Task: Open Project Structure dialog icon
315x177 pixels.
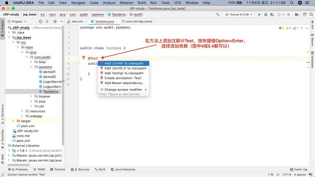Action: click(x=297, y=15)
